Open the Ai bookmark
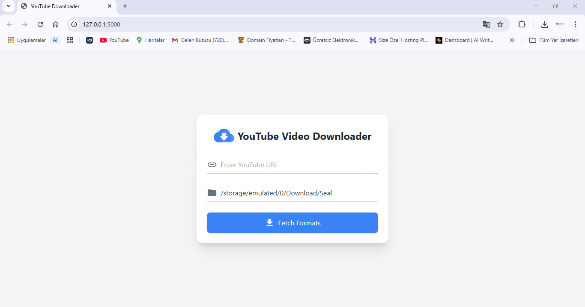The image size is (585, 307). 55,40
